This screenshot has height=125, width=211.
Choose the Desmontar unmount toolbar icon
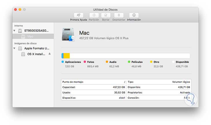[119, 15]
